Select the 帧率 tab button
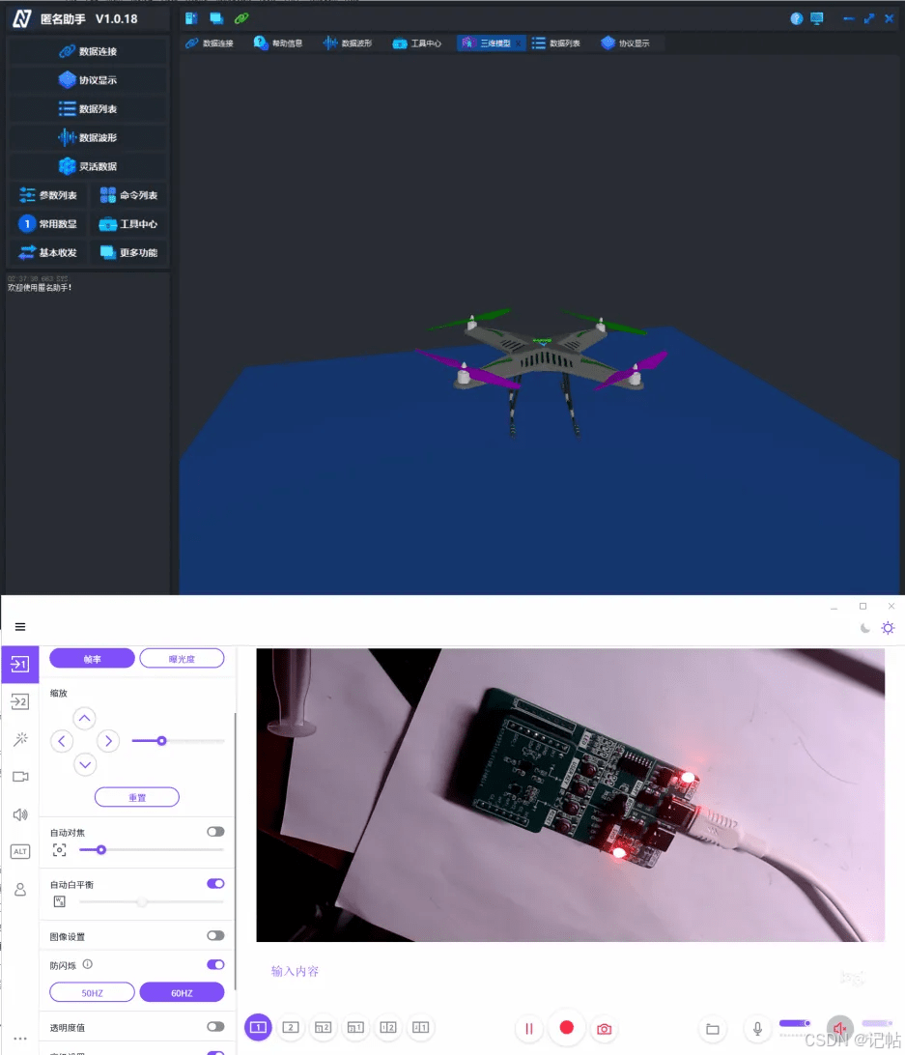 [92, 659]
